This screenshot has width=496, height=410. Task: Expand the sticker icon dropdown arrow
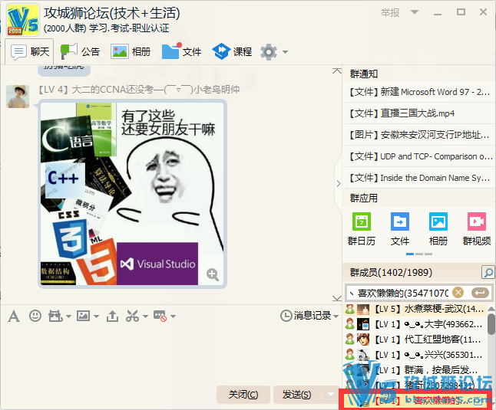(x=68, y=317)
